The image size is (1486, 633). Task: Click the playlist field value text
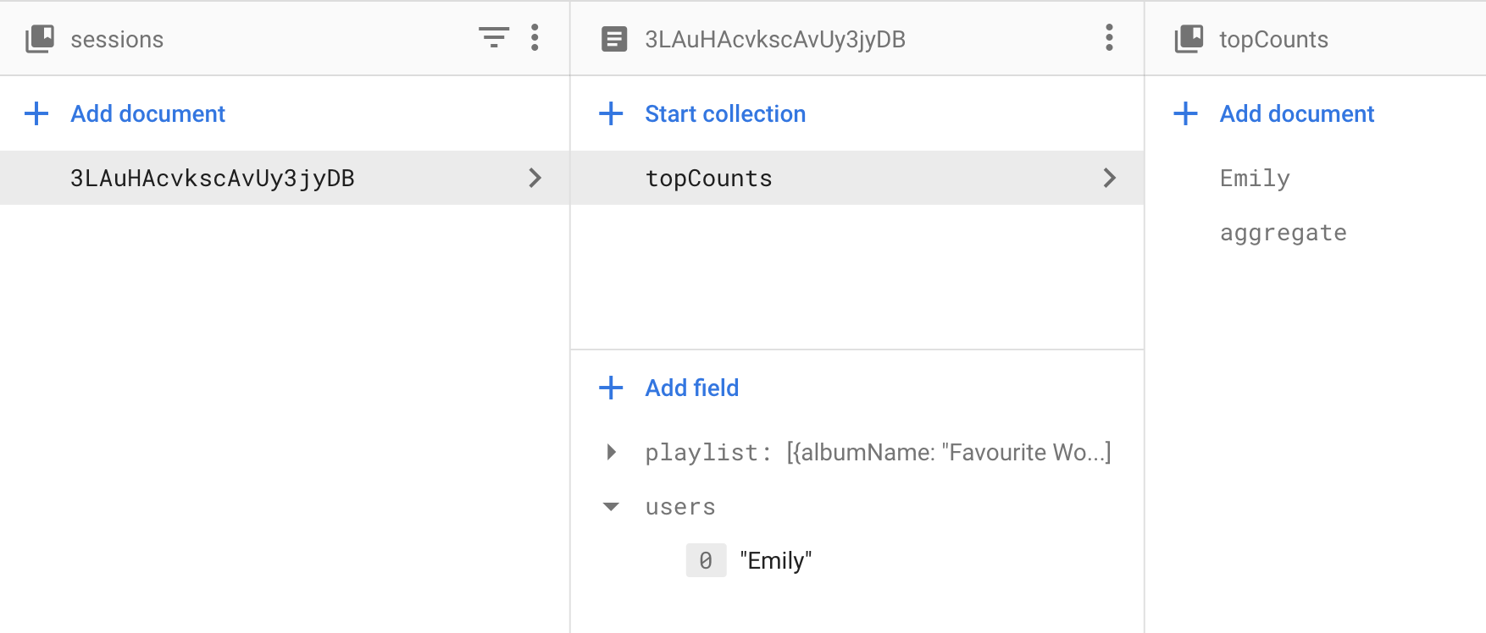pos(948,452)
